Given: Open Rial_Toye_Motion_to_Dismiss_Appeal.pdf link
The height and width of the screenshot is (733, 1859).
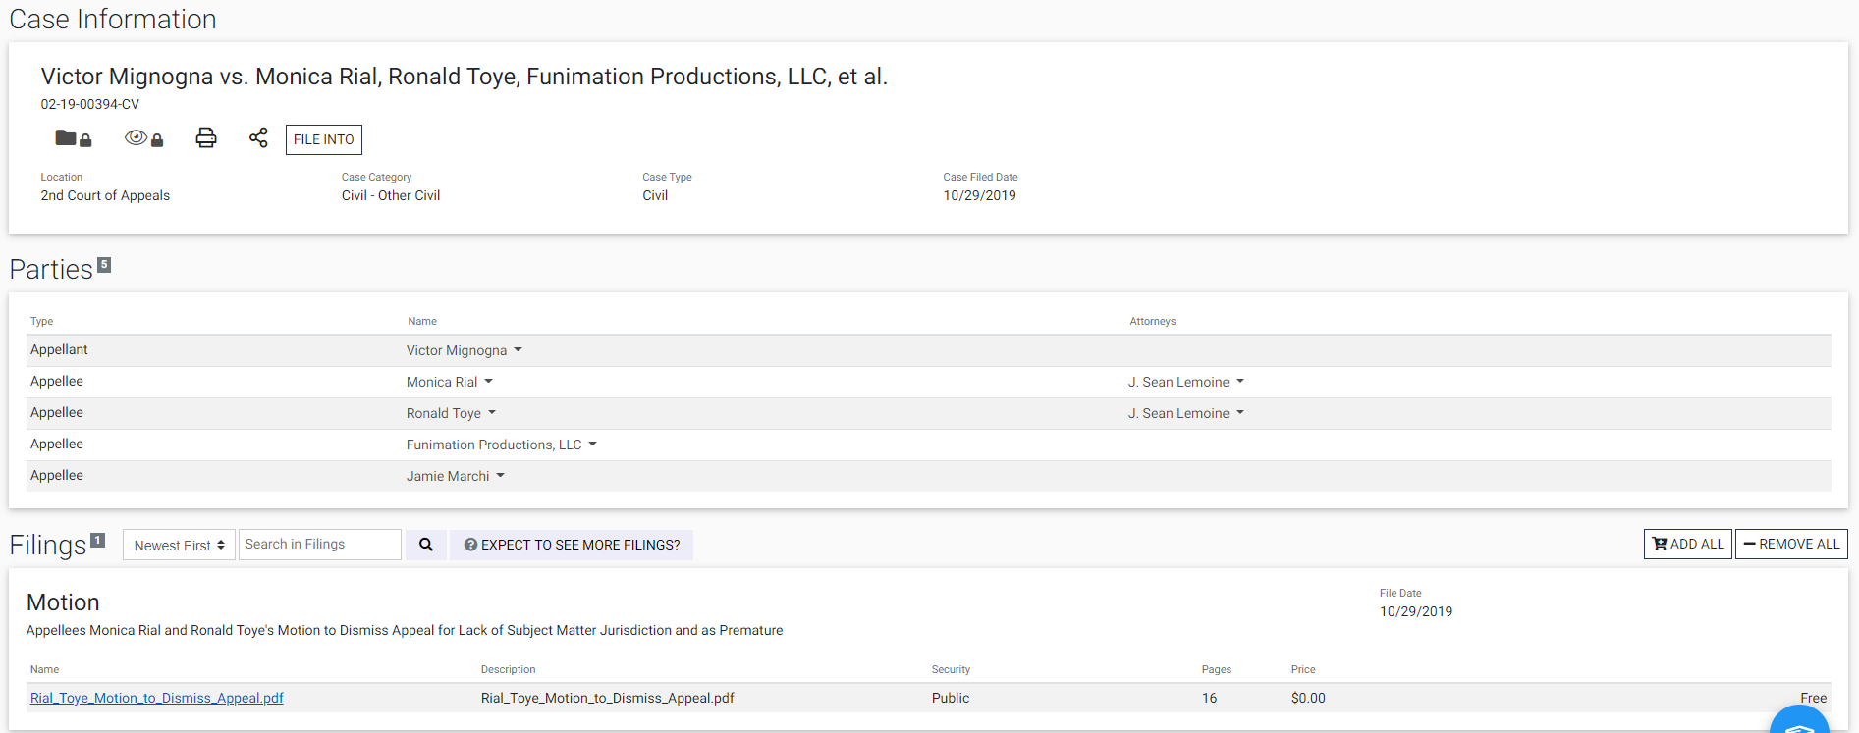Looking at the screenshot, I should (x=157, y=698).
